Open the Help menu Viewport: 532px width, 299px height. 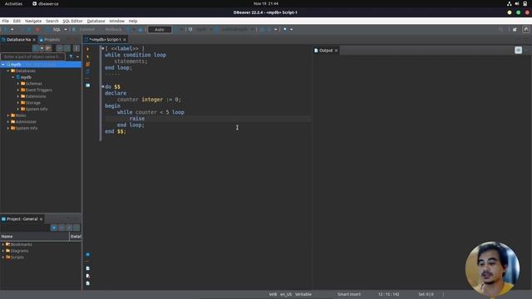133,21
